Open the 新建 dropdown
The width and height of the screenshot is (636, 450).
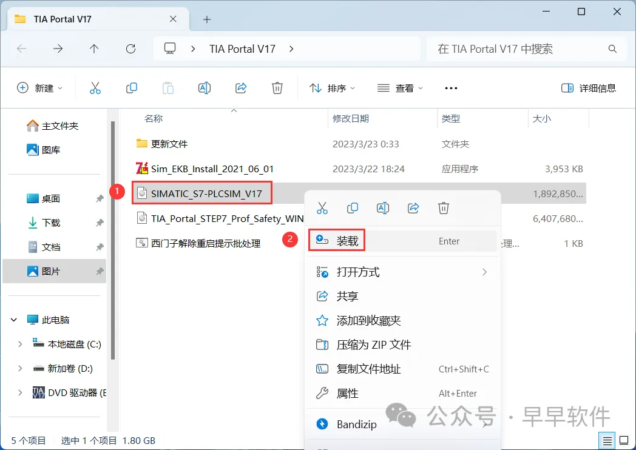(x=40, y=88)
